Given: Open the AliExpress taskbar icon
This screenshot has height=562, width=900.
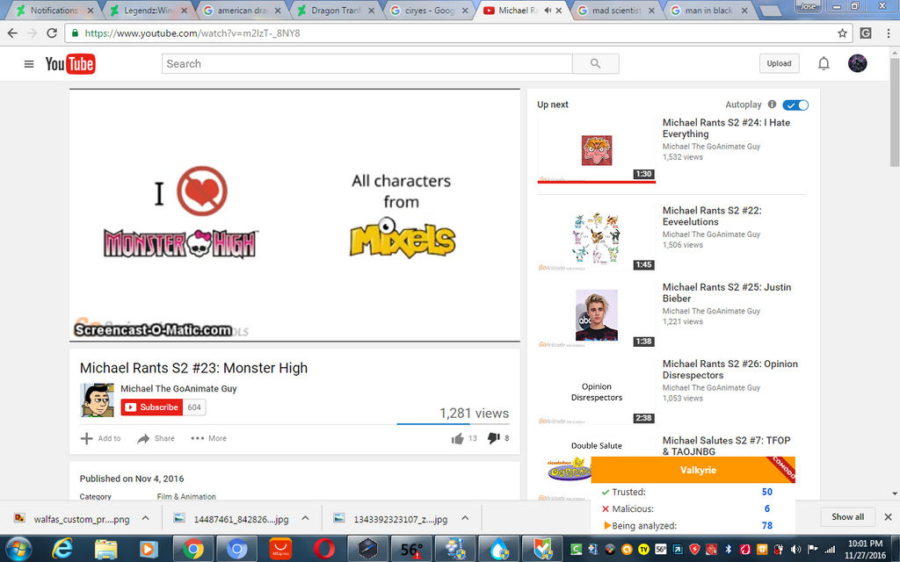Looking at the screenshot, I should (x=280, y=549).
